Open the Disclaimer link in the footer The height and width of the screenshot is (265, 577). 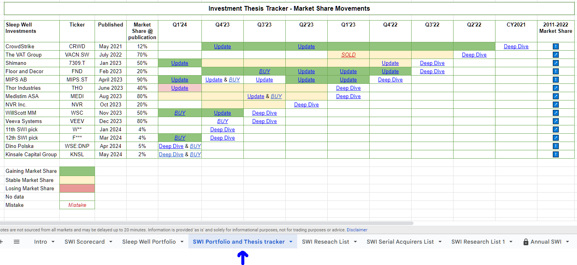(357, 230)
